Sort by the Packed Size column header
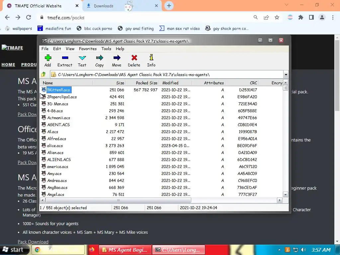This screenshot has height=255, width=340. click(143, 83)
